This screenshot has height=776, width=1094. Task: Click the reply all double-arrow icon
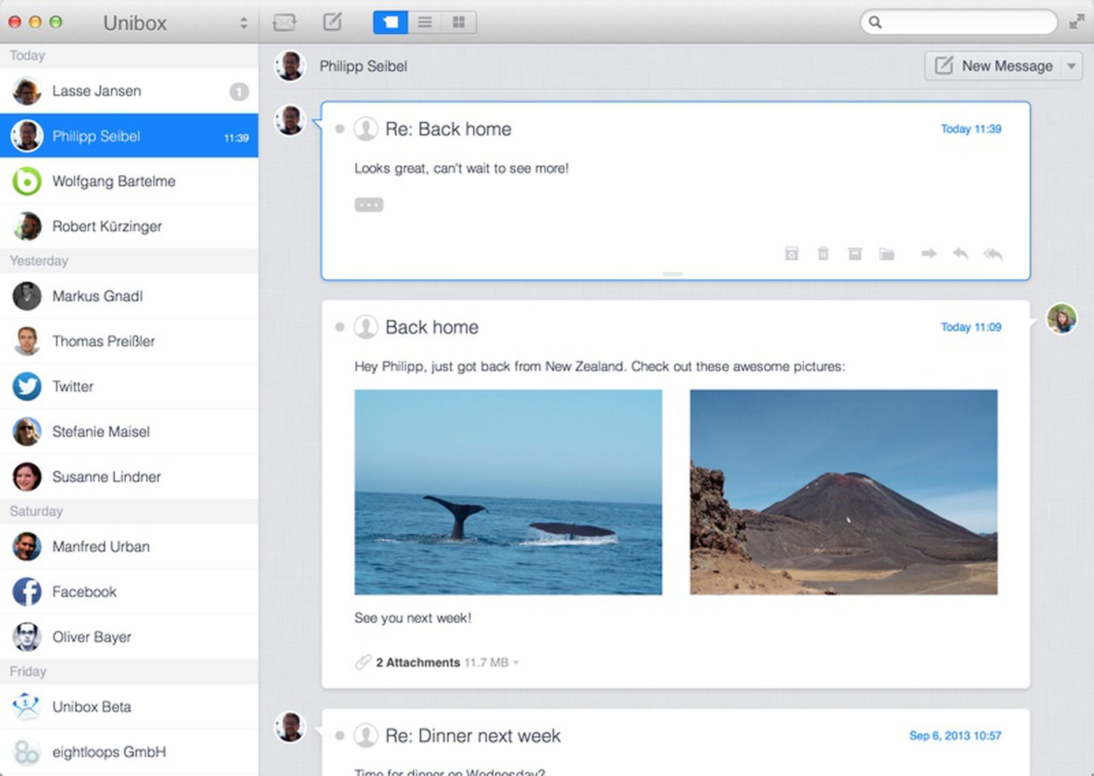[x=993, y=254]
